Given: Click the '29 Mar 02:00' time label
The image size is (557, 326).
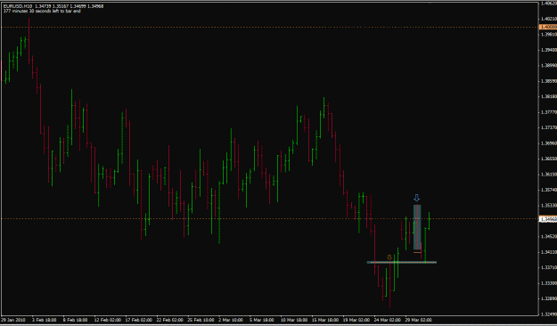Looking at the screenshot, I should click(418, 320).
